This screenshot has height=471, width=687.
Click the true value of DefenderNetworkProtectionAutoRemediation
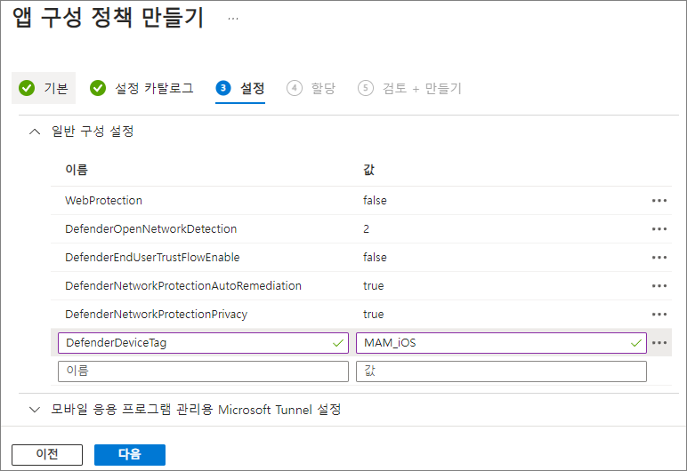pyautogui.click(x=373, y=286)
